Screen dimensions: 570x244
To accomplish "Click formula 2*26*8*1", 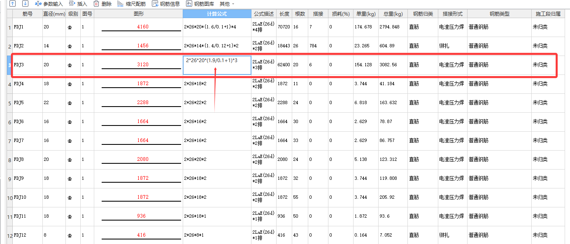I will [194, 235].
